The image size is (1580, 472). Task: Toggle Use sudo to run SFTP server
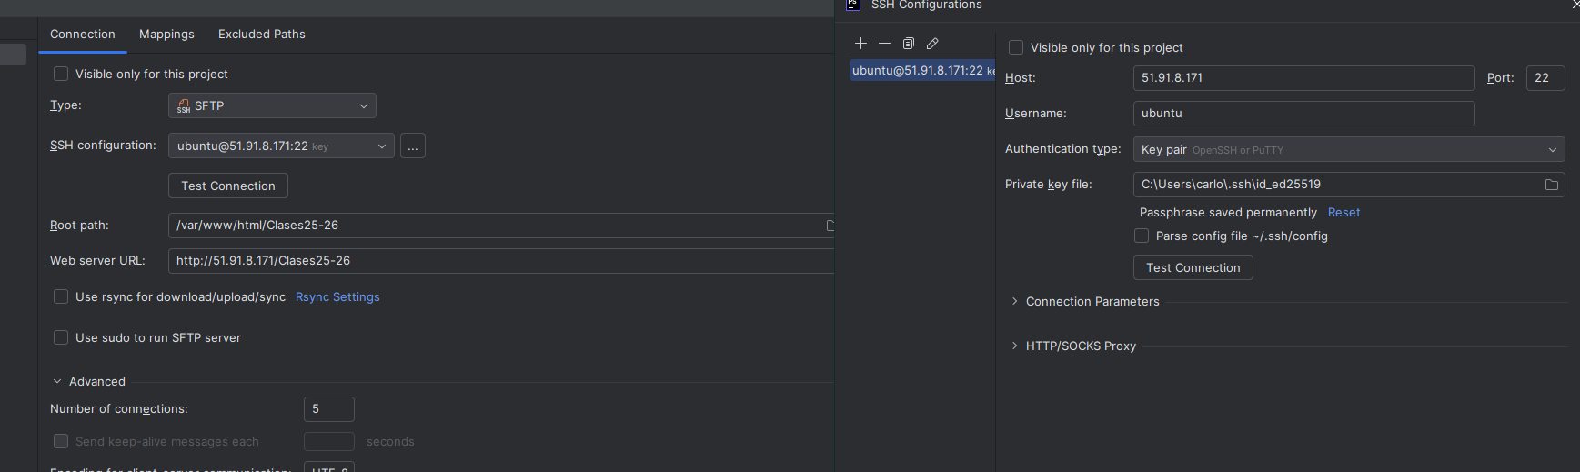click(61, 337)
